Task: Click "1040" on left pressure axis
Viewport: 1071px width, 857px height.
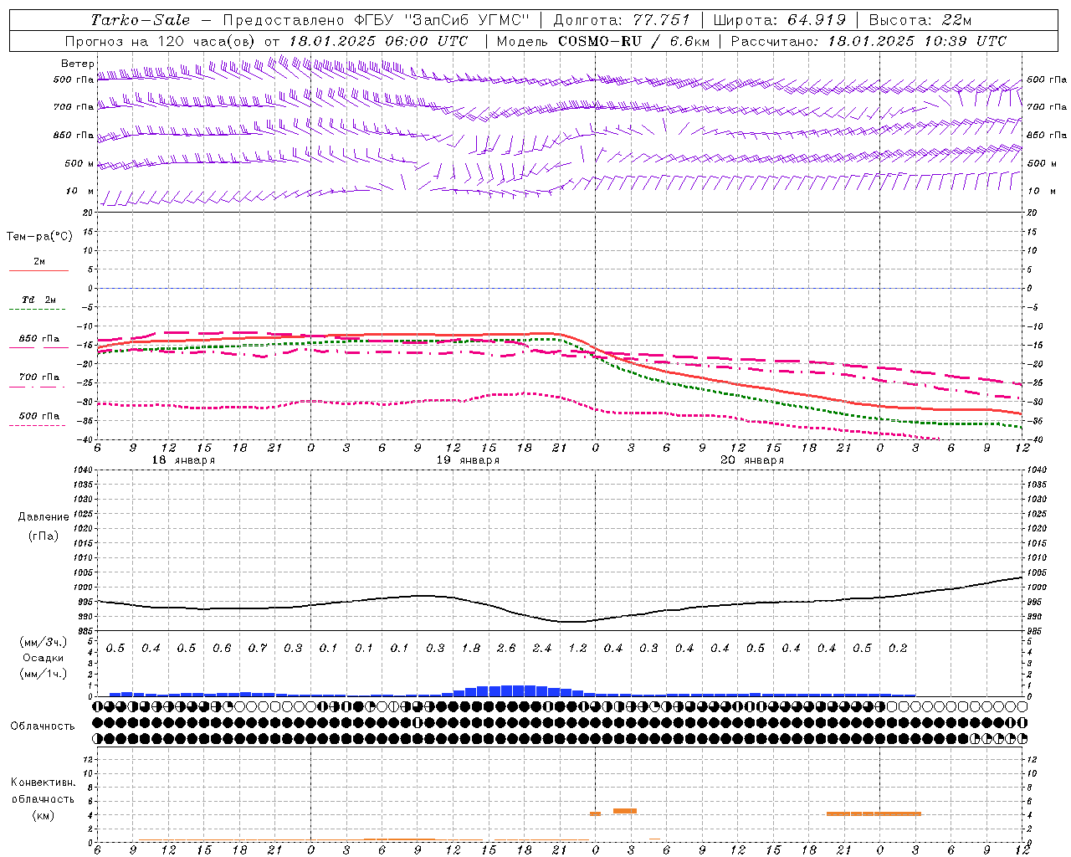Action: coord(85,470)
